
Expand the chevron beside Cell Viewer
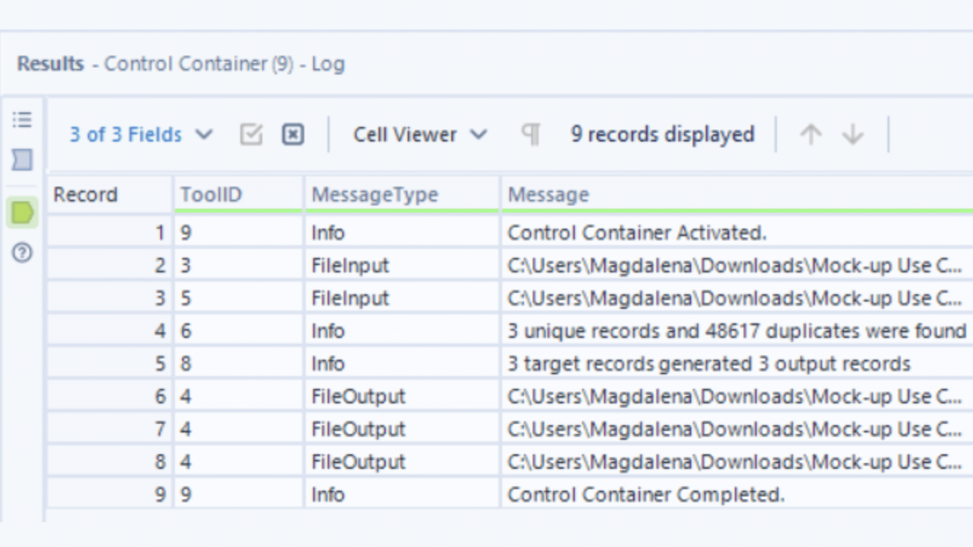(x=478, y=134)
